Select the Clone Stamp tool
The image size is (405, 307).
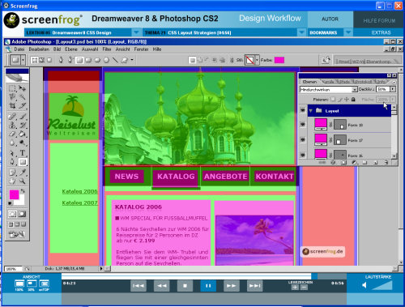[12, 125]
